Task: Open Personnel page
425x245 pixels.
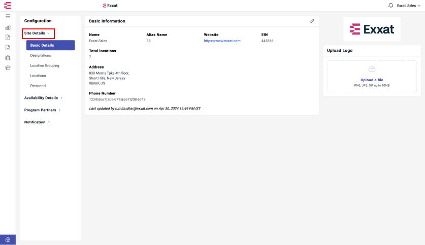Action: 38,86
